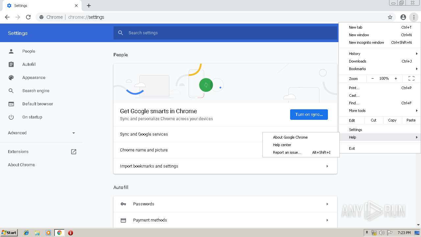Open About Chrome link in sidebar
This screenshot has height=237, width=421.
(x=21, y=165)
